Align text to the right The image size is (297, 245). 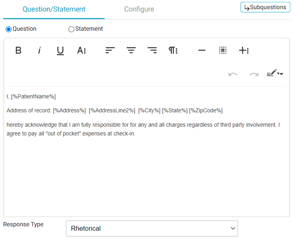coord(152,51)
